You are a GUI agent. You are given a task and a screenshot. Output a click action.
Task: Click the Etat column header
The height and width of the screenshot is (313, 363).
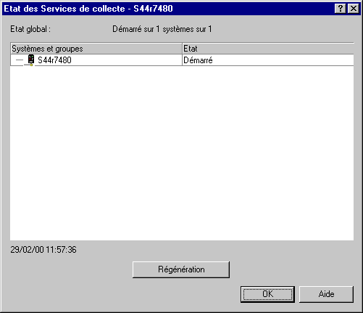coord(268,49)
